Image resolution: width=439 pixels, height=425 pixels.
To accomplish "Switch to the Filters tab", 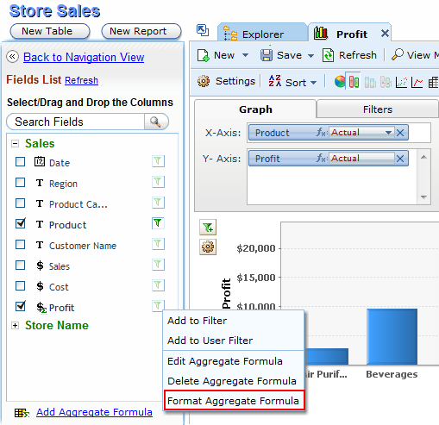I will (x=377, y=109).
